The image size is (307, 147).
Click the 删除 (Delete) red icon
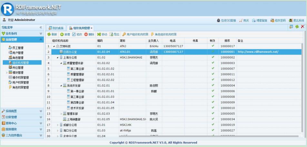[86, 34]
